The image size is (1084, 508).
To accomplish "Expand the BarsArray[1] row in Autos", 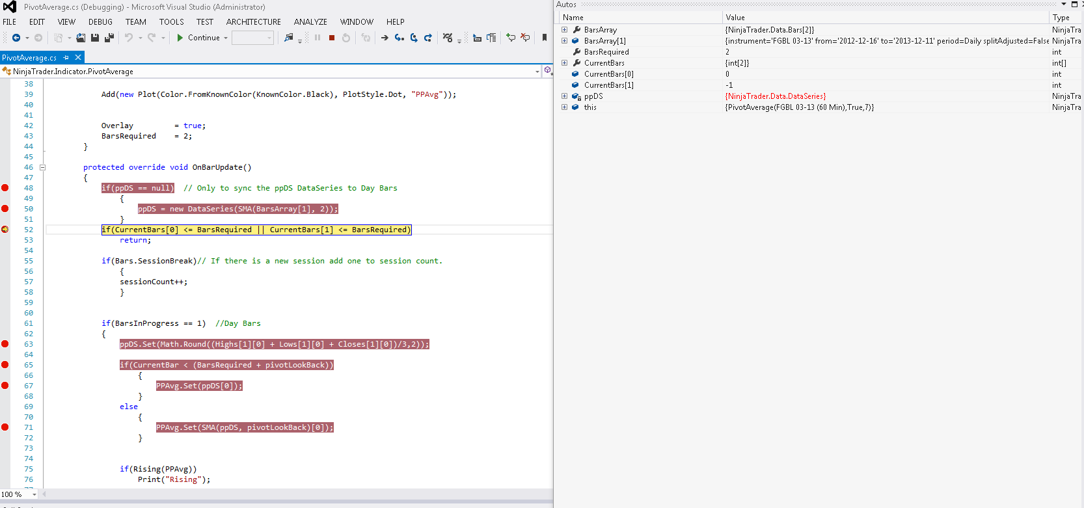I will tap(564, 41).
